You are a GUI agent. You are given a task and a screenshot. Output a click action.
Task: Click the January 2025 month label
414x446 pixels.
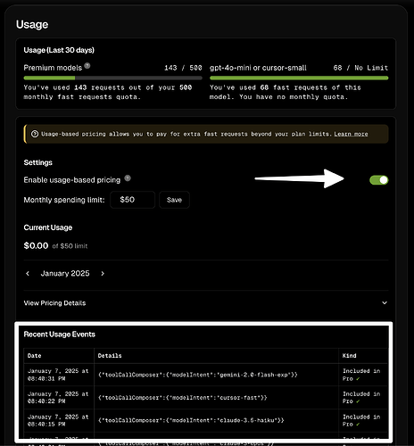(65, 273)
